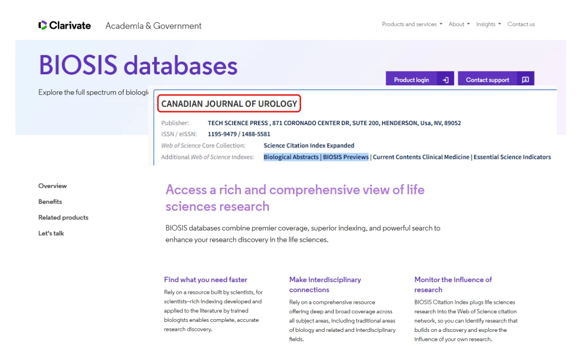Click the CANADIAN JOURNAL OF UROLOGY title
The image size is (578, 360).
click(229, 103)
